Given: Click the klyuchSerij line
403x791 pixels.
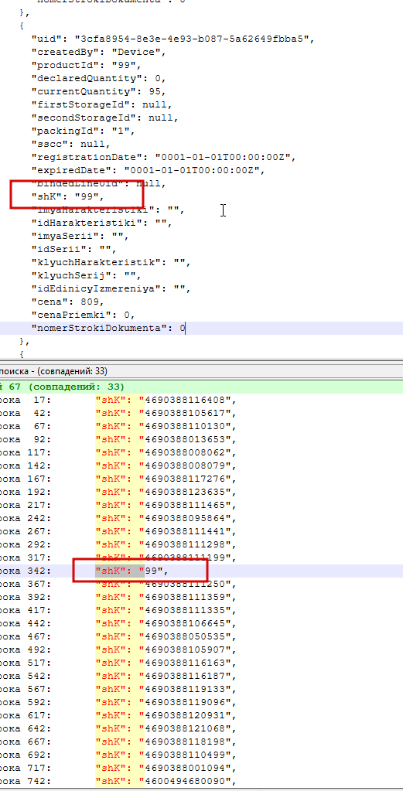Looking at the screenshot, I should 87,275.
